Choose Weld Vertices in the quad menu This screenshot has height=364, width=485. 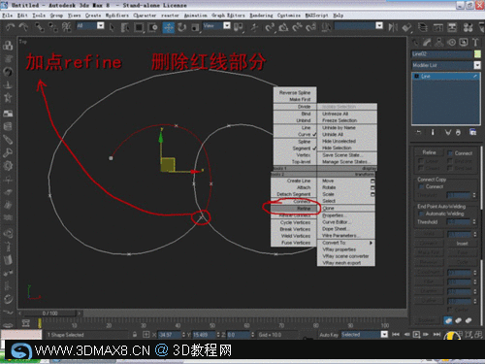tap(294, 236)
